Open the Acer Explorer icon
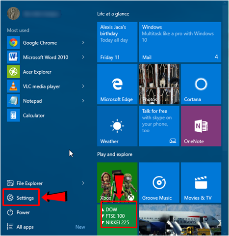The height and width of the screenshot is (236, 229). tap(13, 72)
